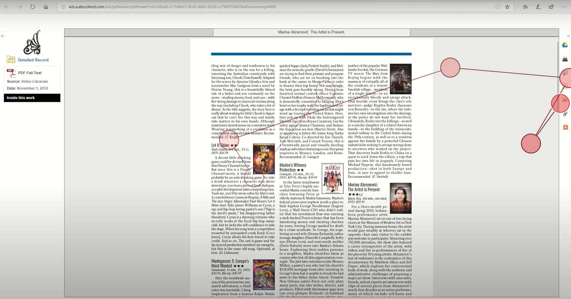Viewport: 571px width, 299px height.
Task: Open the Video Librarian source link
Action: [x=34, y=81]
